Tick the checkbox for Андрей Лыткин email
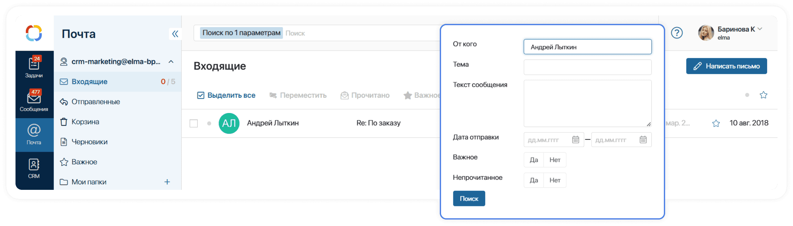 194,123
